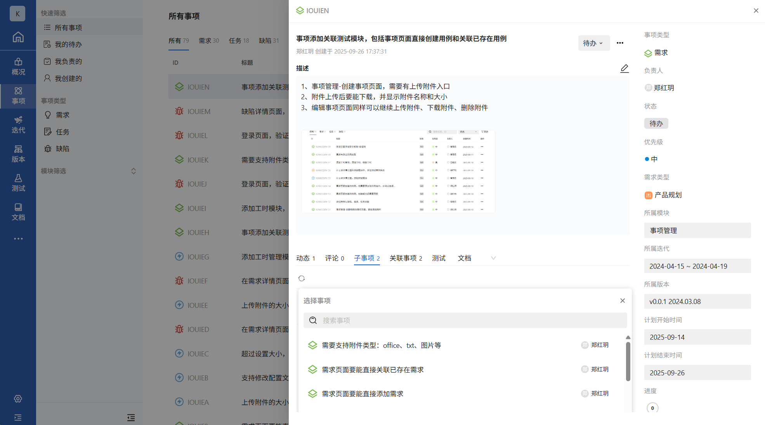
Task: Select item 需求页面要能直接添加需求
Action: click(363, 394)
